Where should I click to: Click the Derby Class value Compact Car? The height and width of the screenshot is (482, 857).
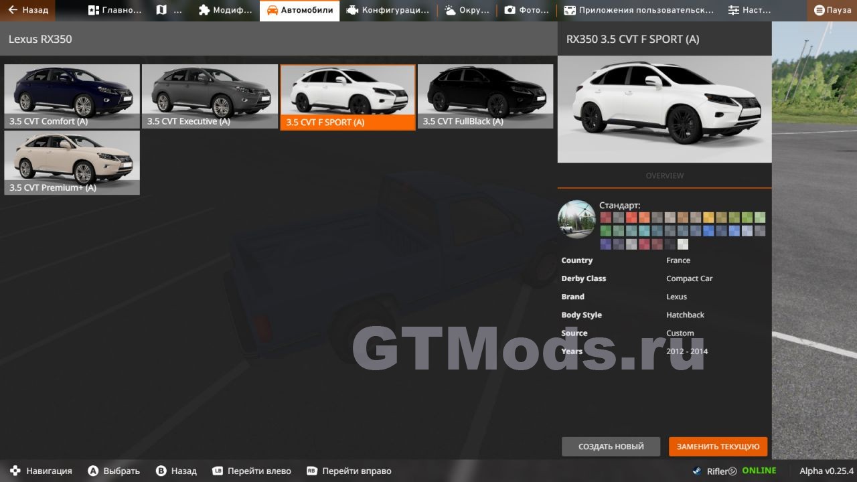click(690, 278)
